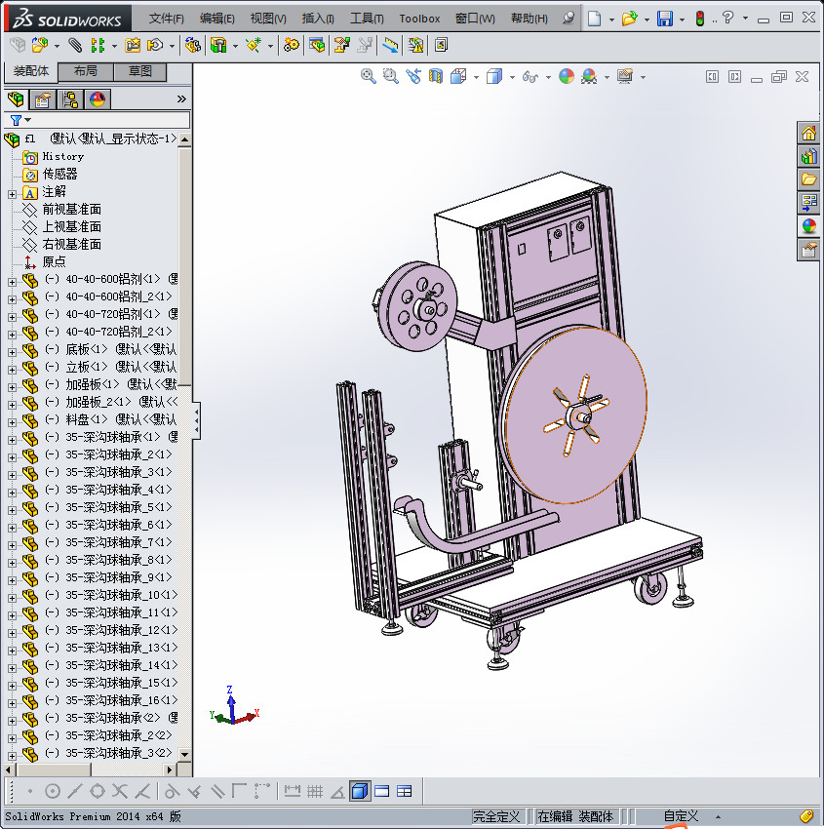Click the Apply Scene icon
This screenshot has height=829, width=824.
coord(589,77)
